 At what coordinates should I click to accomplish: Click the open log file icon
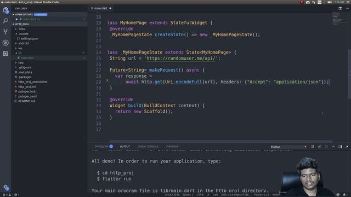tap(326, 147)
